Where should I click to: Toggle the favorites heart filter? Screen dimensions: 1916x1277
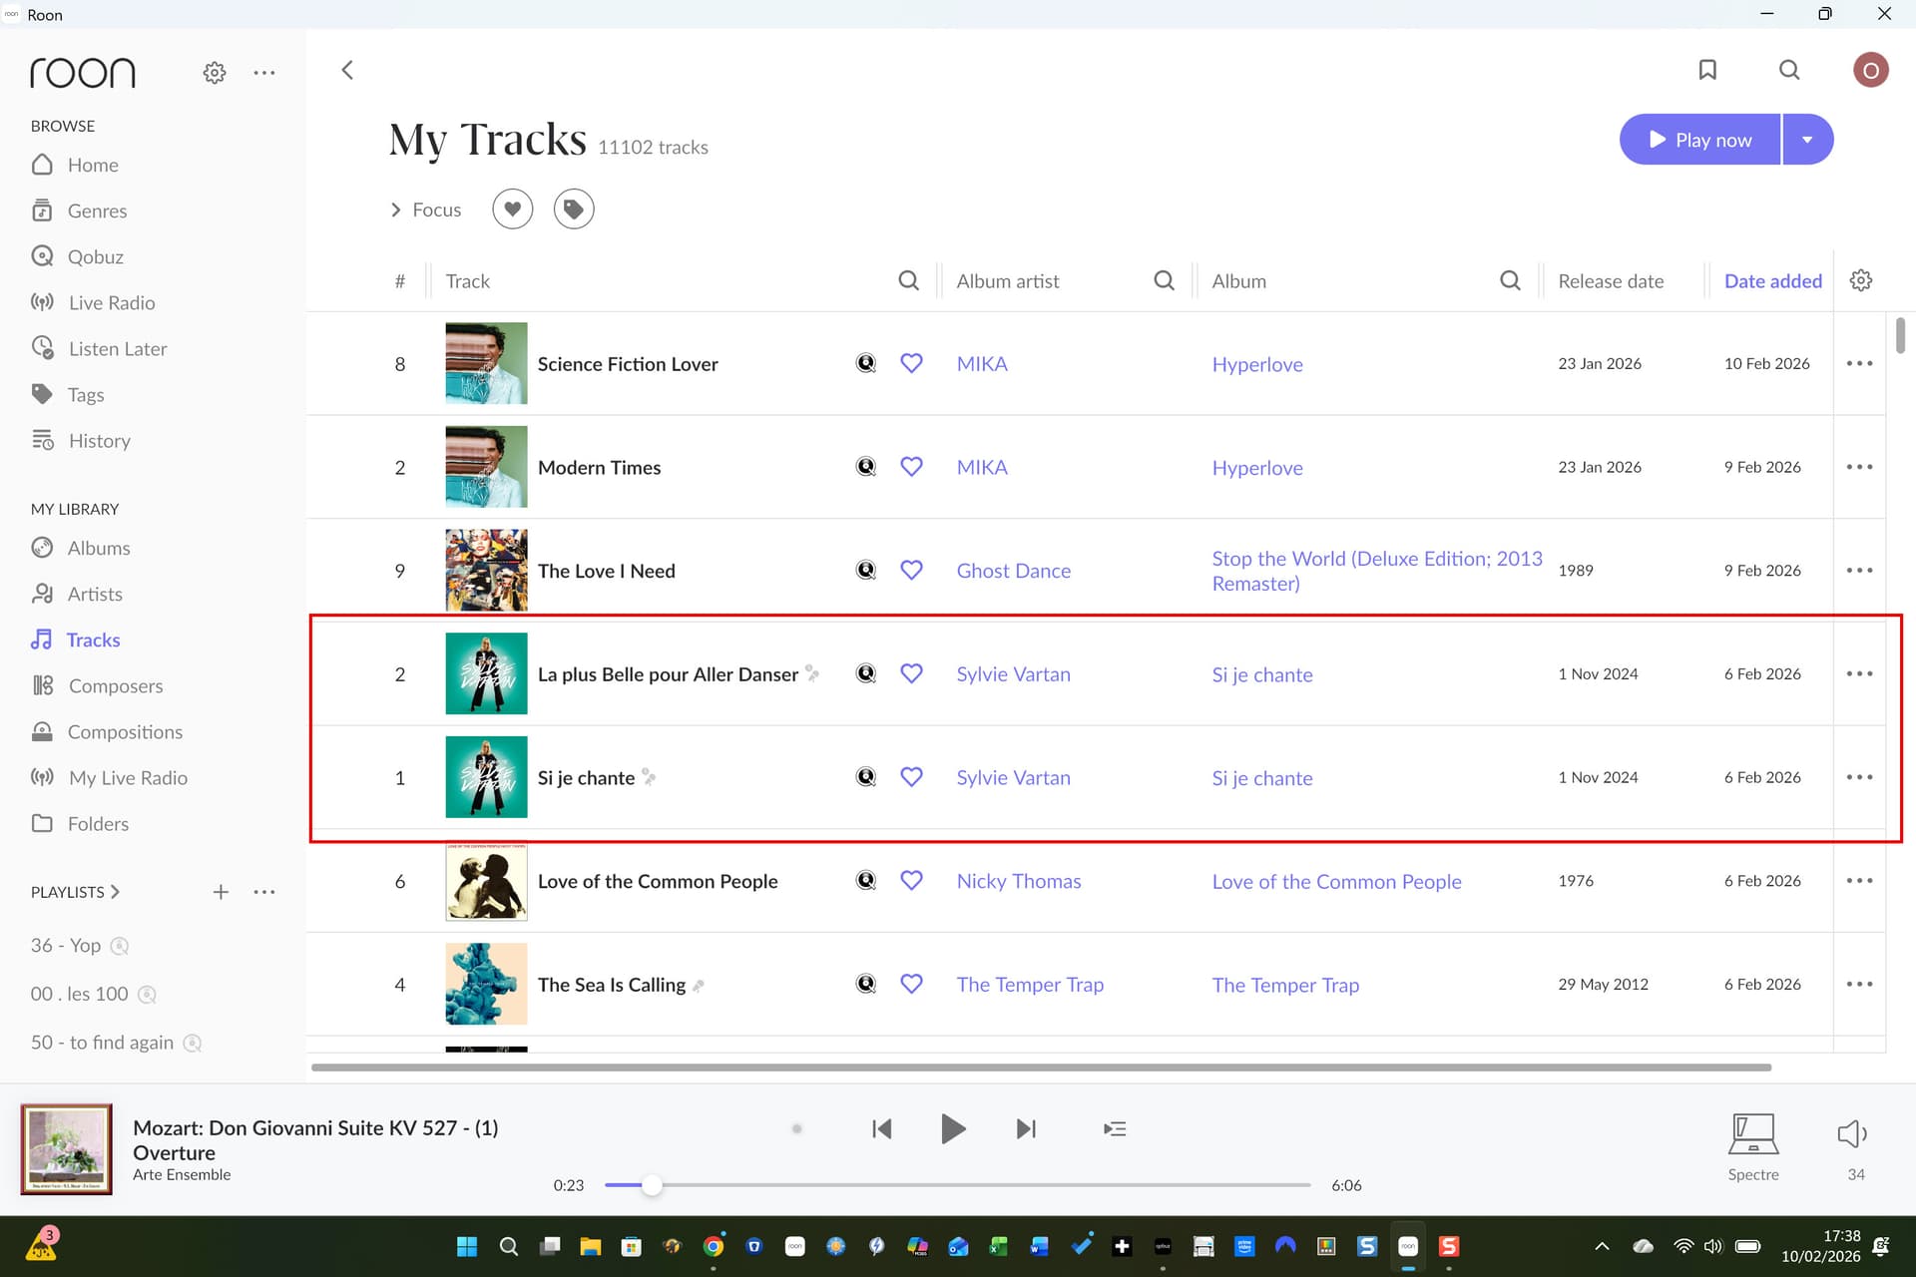coord(512,210)
